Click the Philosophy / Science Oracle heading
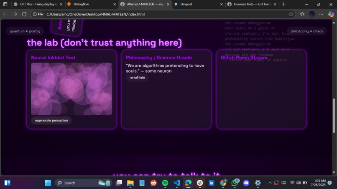Viewport: 337px width, 189px height. pos(159,58)
